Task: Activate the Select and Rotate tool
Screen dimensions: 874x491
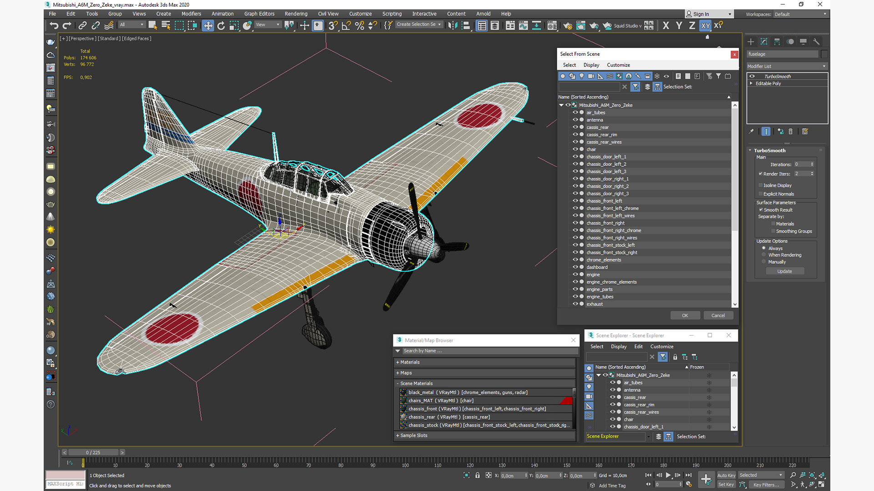Action: pos(221,25)
